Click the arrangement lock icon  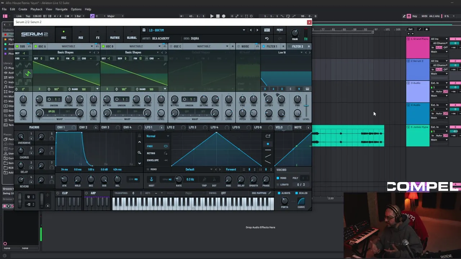coord(426,29)
